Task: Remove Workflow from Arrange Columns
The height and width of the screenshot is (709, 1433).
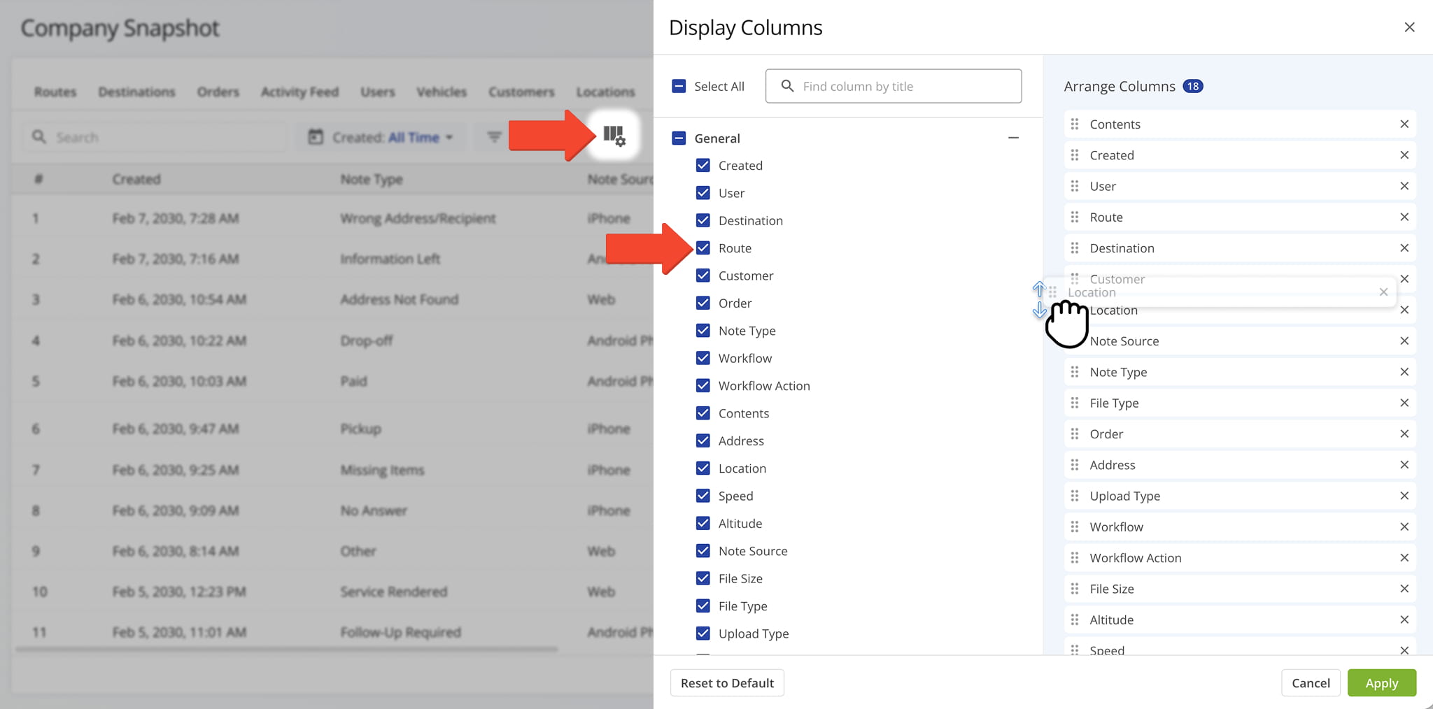Action: (x=1404, y=527)
